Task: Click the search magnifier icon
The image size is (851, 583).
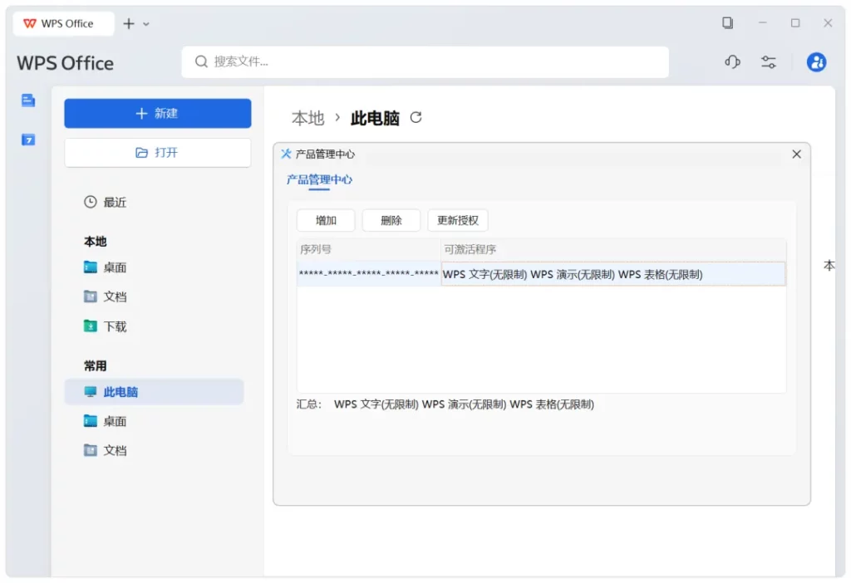Action: (x=201, y=61)
